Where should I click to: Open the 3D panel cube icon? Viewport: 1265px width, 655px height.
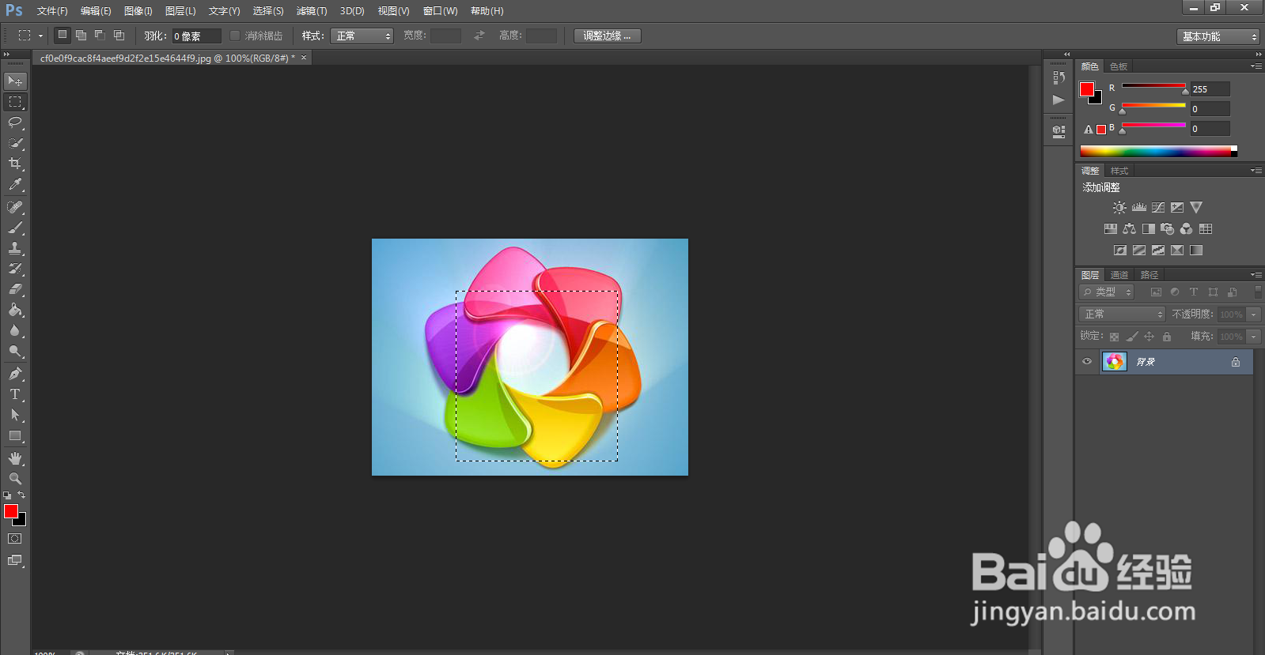[1059, 131]
